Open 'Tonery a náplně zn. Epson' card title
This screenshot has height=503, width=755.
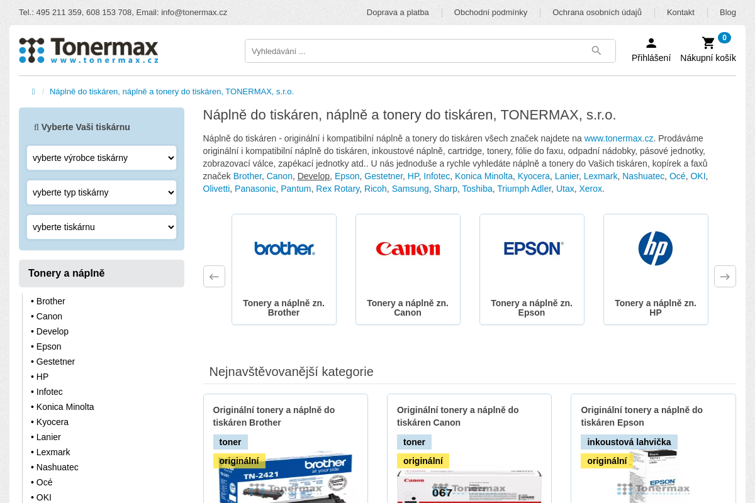(532, 307)
